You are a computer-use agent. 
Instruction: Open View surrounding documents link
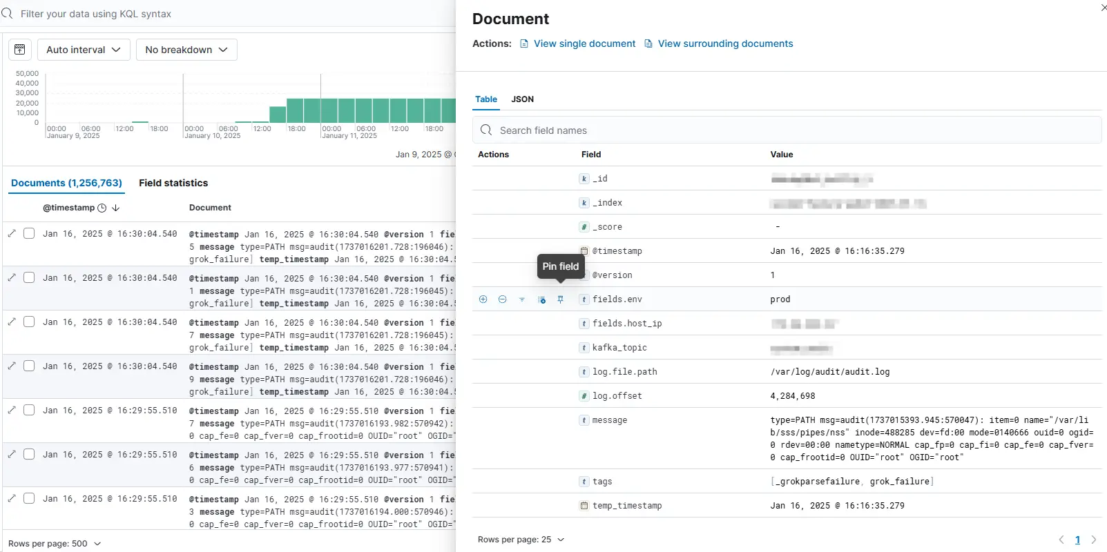pos(725,43)
